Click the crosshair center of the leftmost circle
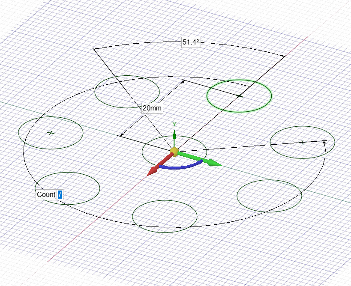This screenshot has height=286, width=351. point(51,134)
